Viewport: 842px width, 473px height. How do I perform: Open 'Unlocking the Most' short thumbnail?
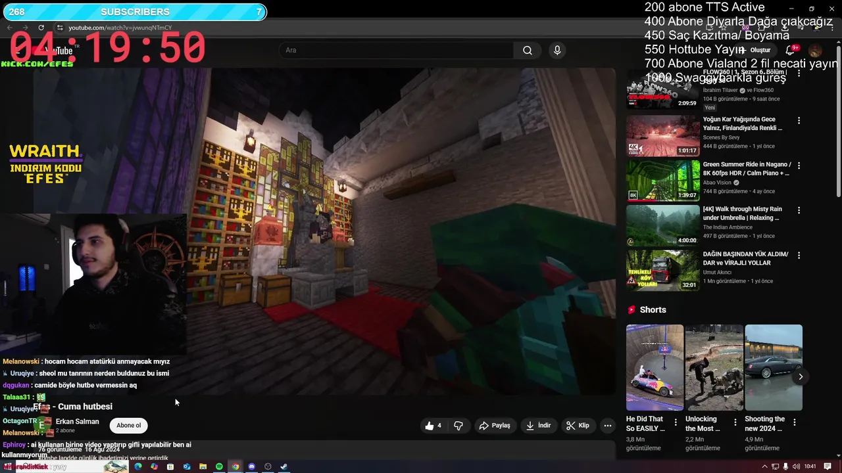click(714, 367)
